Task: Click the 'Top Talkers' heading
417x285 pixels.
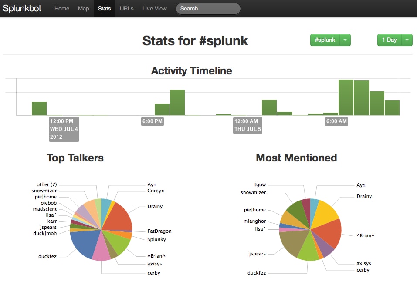Action: tap(75, 158)
